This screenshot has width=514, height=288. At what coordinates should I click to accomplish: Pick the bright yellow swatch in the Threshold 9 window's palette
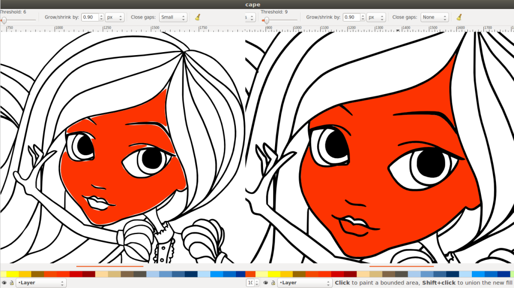coord(274,274)
